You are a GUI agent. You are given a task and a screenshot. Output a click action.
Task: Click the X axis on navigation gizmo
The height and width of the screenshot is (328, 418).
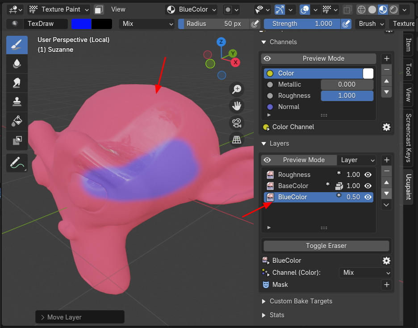tap(235, 63)
